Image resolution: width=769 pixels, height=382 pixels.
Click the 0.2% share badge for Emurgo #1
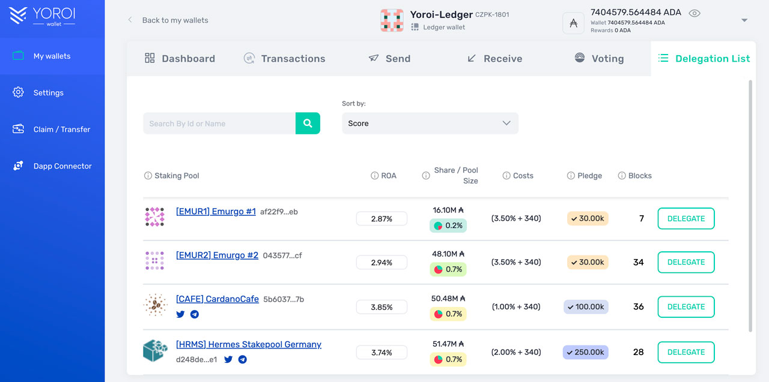(448, 225)
